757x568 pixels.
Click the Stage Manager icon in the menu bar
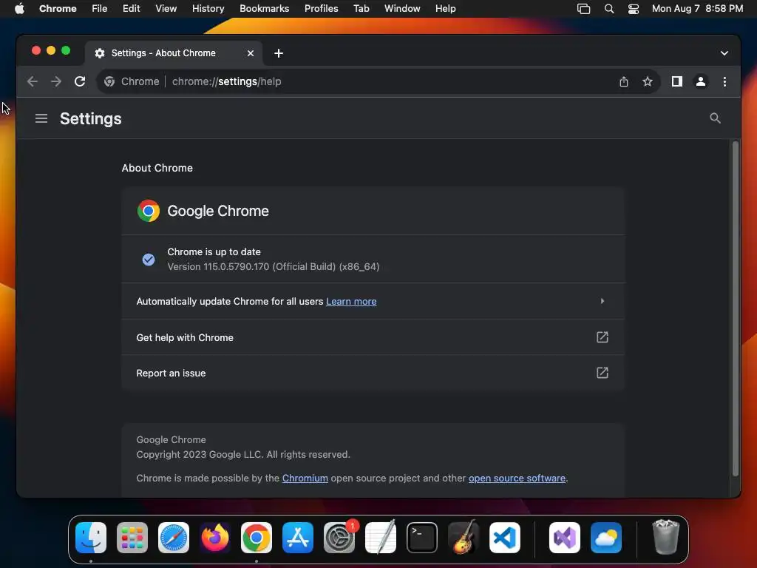click(x=584, y=9)
